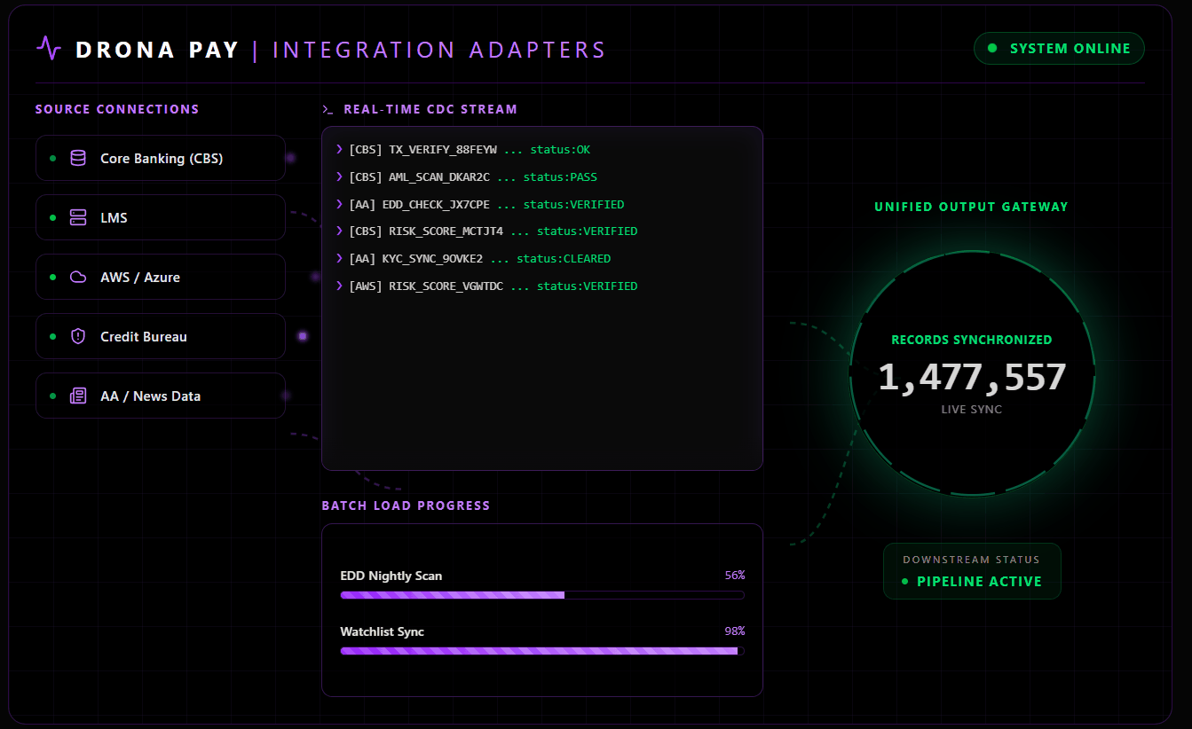Select the Core Banking (CBS) source connection
The height and width of the screenshot is (729, 1192).
point(161,158)
